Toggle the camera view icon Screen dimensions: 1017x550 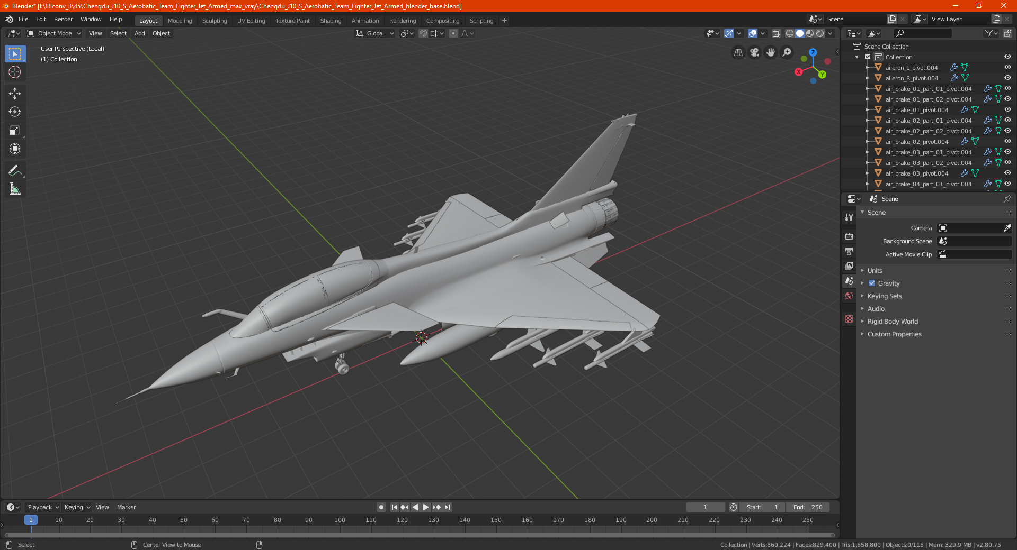pyautogui.click(x=754, y=52)
